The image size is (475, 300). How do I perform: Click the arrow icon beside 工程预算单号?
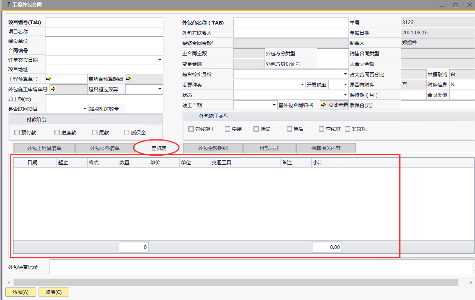pos(49,79)
